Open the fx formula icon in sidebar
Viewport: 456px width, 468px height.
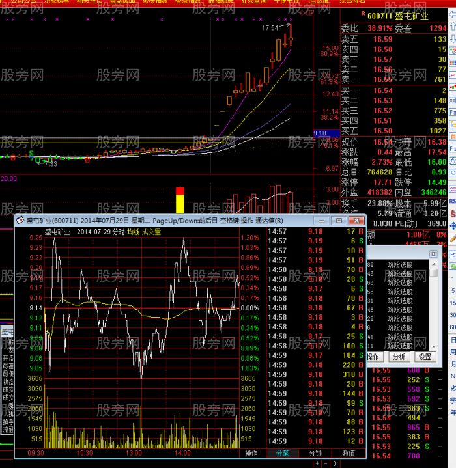pyautogui.click(x=453, y=161)
